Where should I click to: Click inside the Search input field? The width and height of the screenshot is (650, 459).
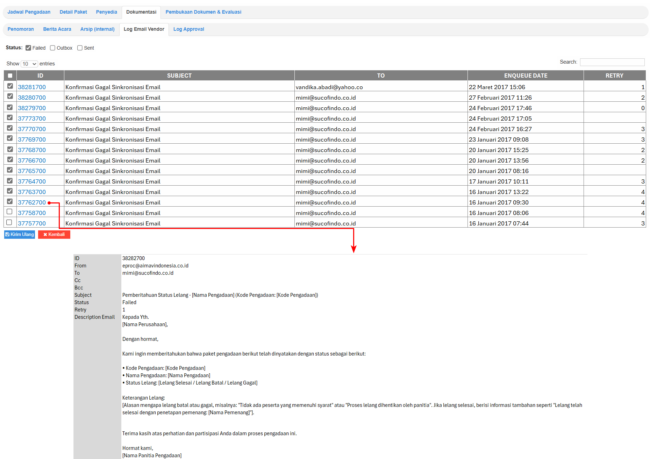[612, 62]
